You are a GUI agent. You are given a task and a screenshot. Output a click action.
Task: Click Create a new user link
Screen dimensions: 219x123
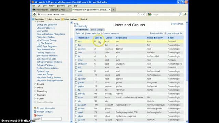pyautogui.click(x=111, y=33)
